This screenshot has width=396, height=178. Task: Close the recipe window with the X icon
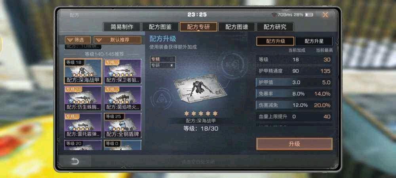point(325,15)
